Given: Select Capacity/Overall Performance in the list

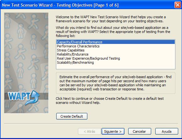Looking at the screenshot, I should click(116, 42).
